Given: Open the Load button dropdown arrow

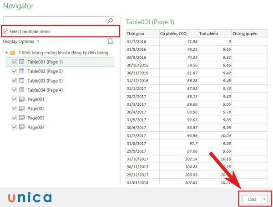Looking at the screenshot, I should coord(264,199).
